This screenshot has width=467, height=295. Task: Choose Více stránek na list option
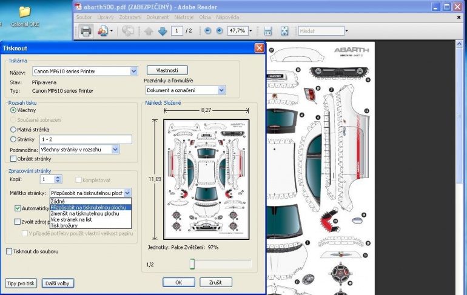(90, 219)
